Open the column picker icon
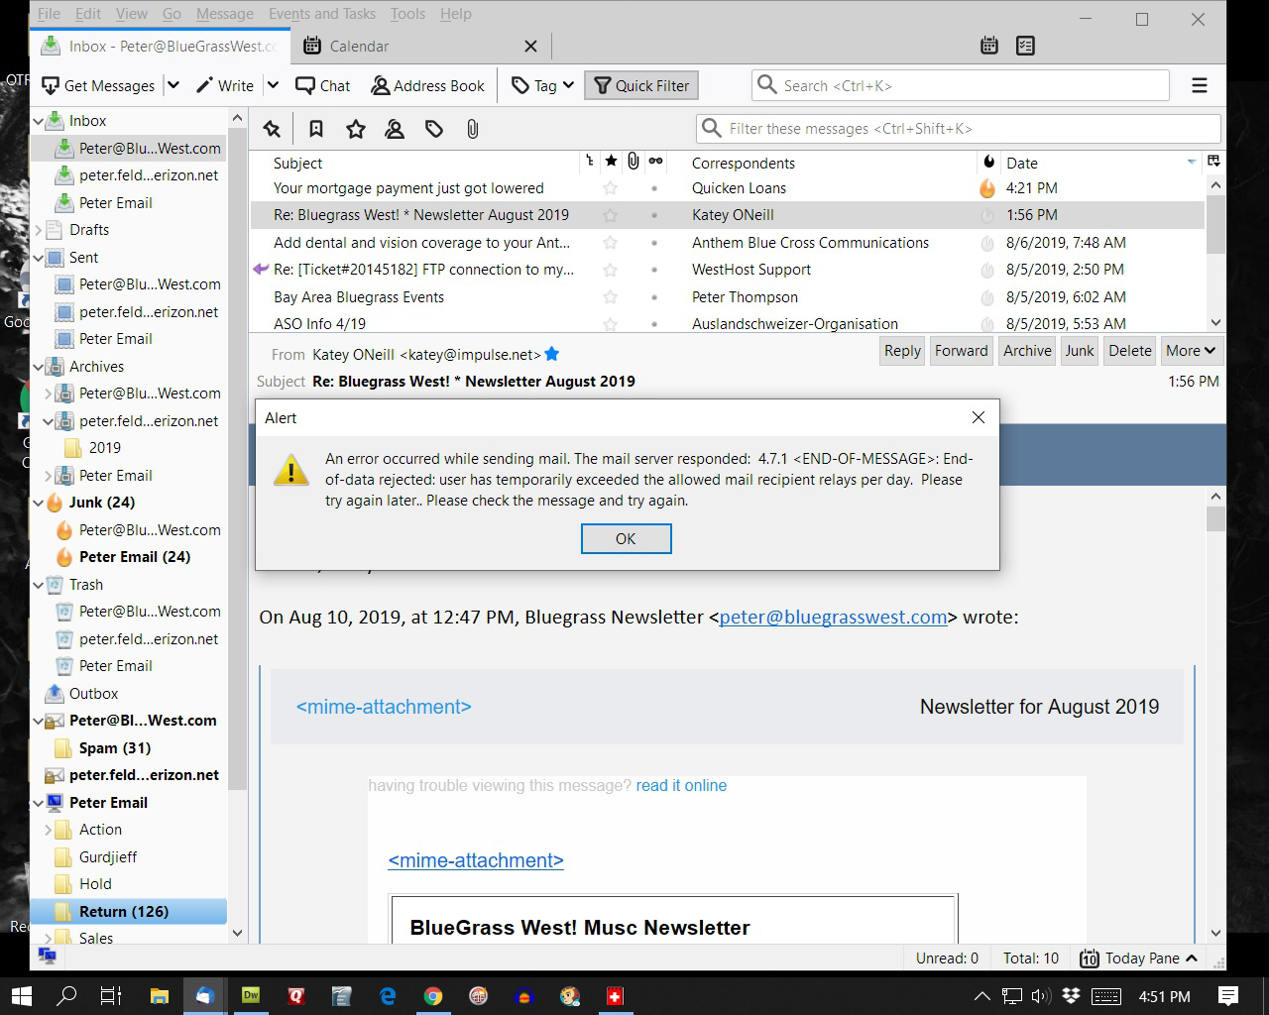The image size is (1269, 1015). [1213, 162]
